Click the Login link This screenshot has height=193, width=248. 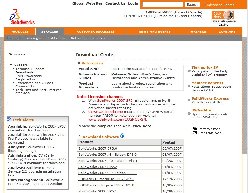click(x=133, y=3)
